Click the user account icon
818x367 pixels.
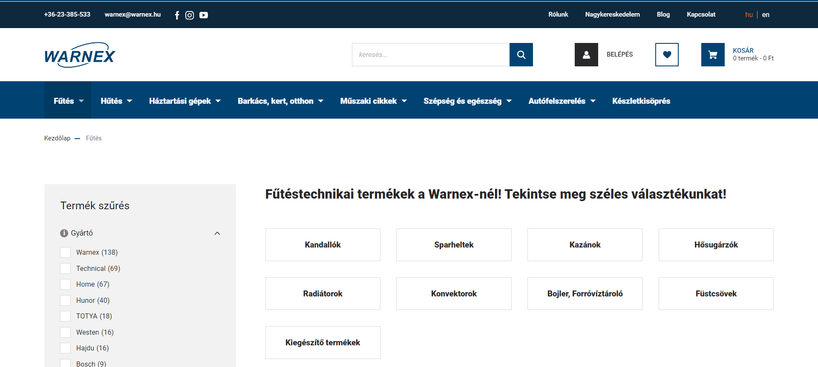(586, 54)
